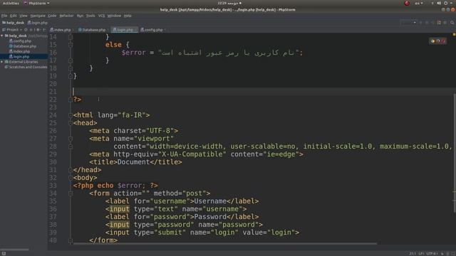Click the editor horizontal scrollbar
This screenshot has height=256, width=456.
coord(225,243)
